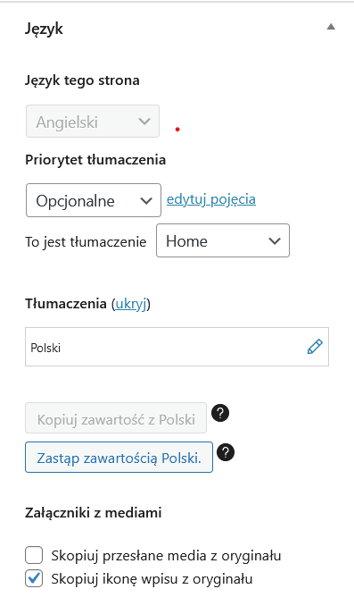This screenshot has height=614, width=354.
Task: Click the Zastąp zawartością Polski button
Action: coord(119,458)
